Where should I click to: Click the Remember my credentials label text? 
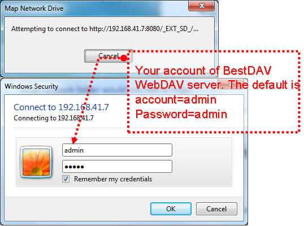pyautogui.click(x=113, y=179)
